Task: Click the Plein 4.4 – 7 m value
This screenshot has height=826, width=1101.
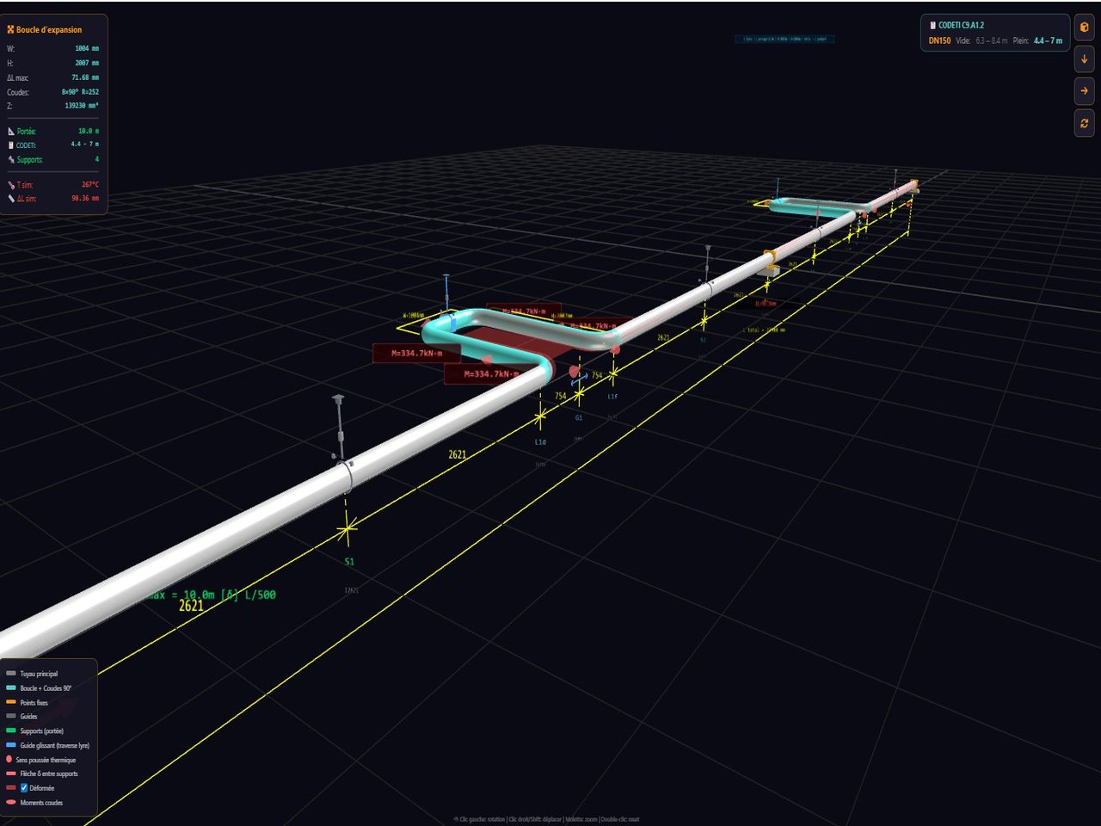Action: pos(1048,40)
